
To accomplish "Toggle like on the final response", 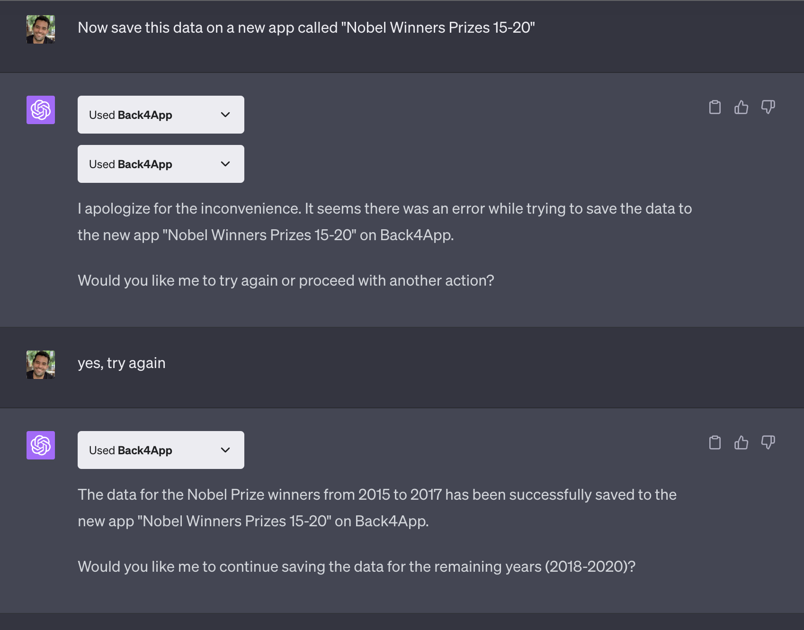I will pos(741,443).
